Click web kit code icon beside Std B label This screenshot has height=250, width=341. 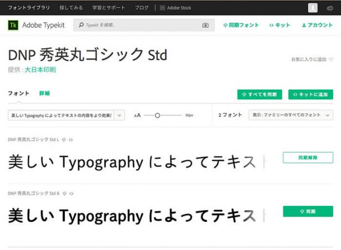pos(71,194)
